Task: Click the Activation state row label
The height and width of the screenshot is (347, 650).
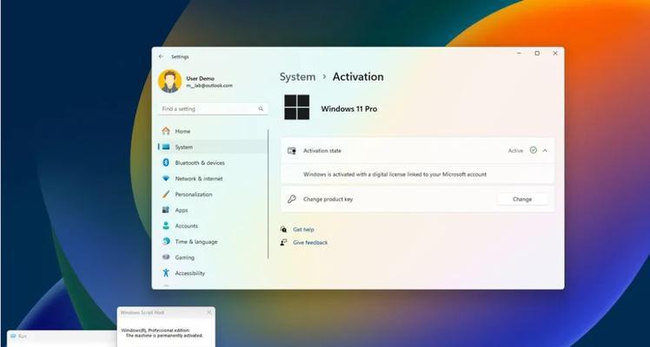Action: [x=322, y=151]
